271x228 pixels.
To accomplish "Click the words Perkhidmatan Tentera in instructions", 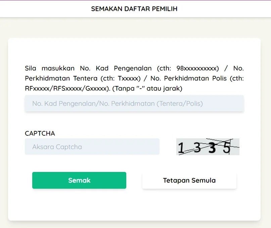I will tap(61, 78).
